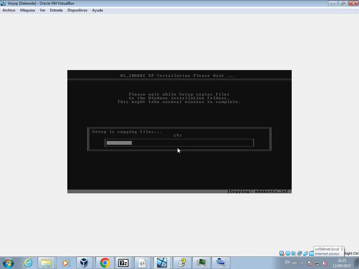Open the Action Center flag icon

click(309, 263)
